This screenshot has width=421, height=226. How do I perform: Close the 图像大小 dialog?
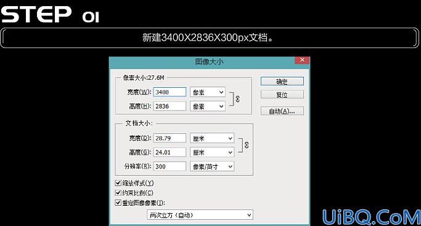(x=302, y=60)
